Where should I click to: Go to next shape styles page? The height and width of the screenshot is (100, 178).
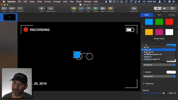(176, 27)
